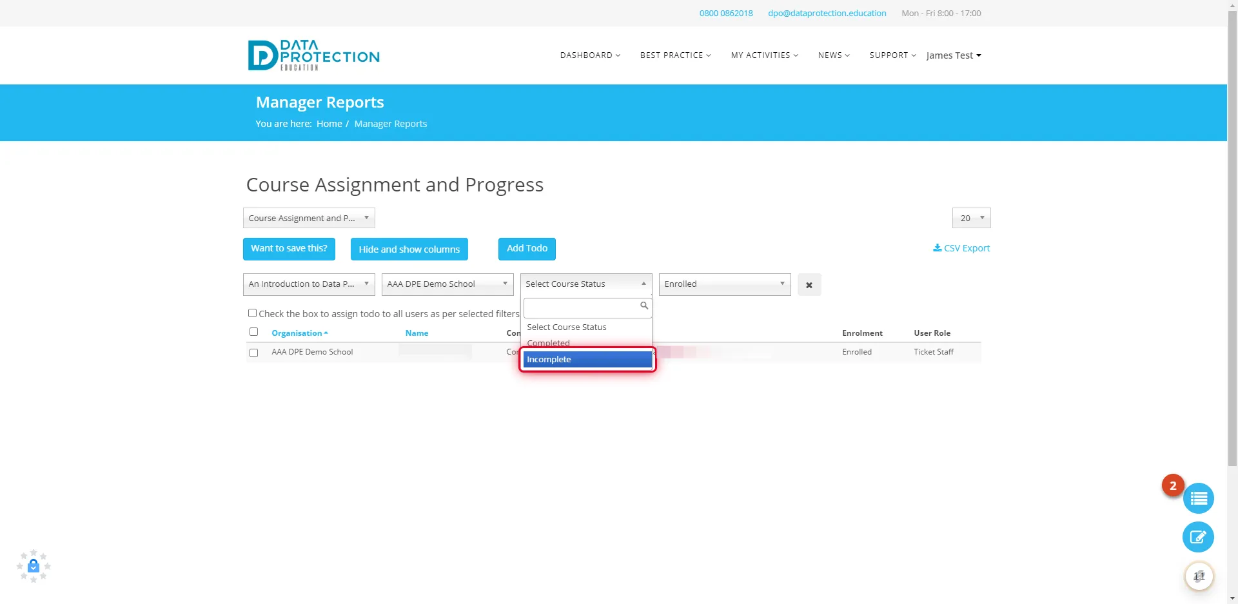This screenshot has width=1238, height=604.
Task: Click the round counter widget at bottom right
Action: (1199, 576)
